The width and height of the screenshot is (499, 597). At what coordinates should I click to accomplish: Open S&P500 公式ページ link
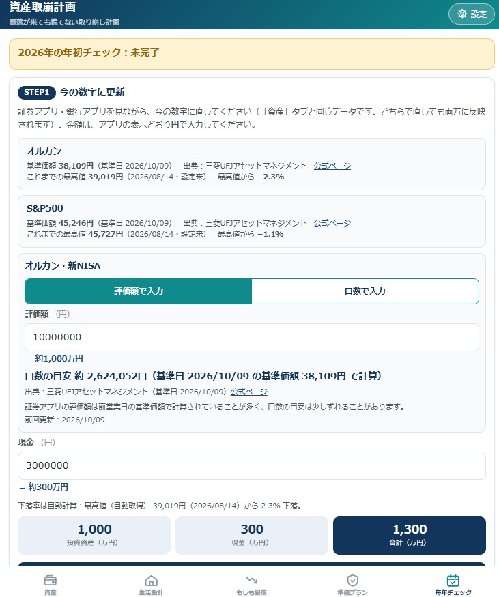332,223
